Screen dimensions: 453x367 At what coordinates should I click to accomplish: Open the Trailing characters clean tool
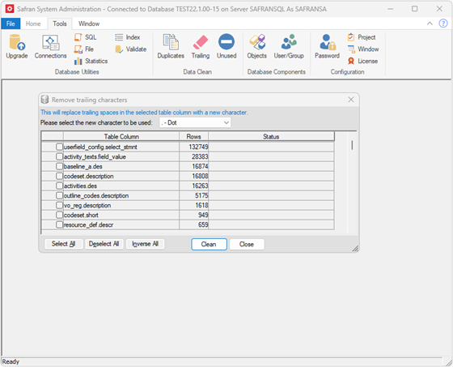201,47
